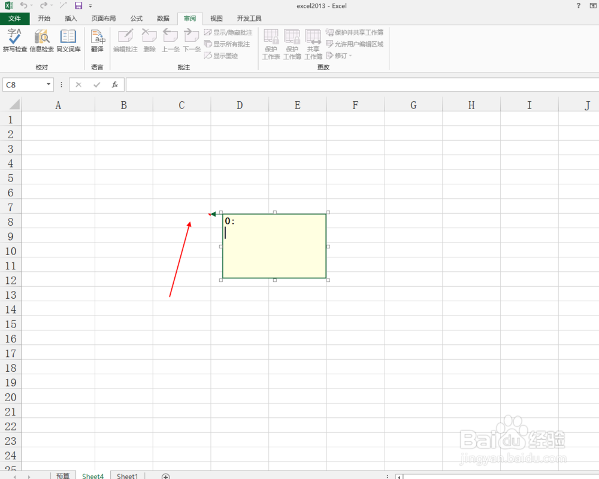Run the 拼写检查 spell check

pos(14,42)
